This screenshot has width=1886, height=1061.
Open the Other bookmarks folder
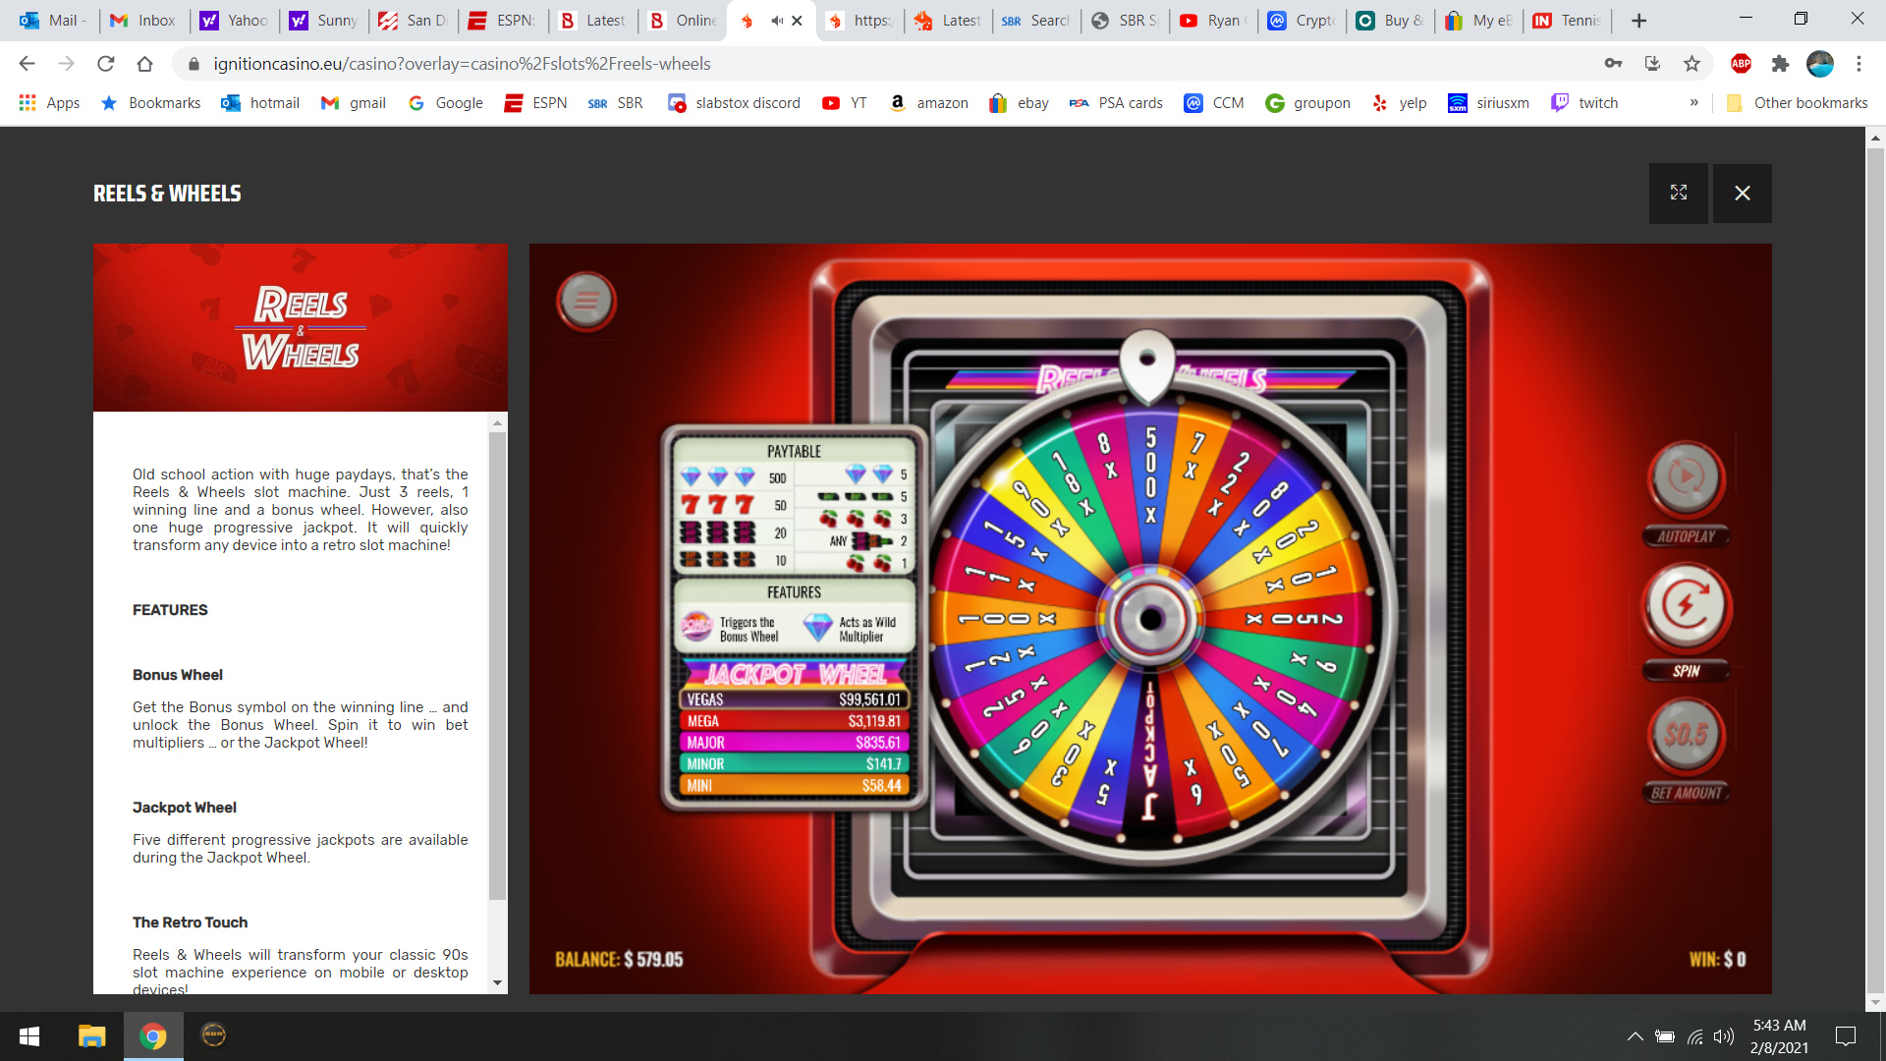click(1798, 103)
